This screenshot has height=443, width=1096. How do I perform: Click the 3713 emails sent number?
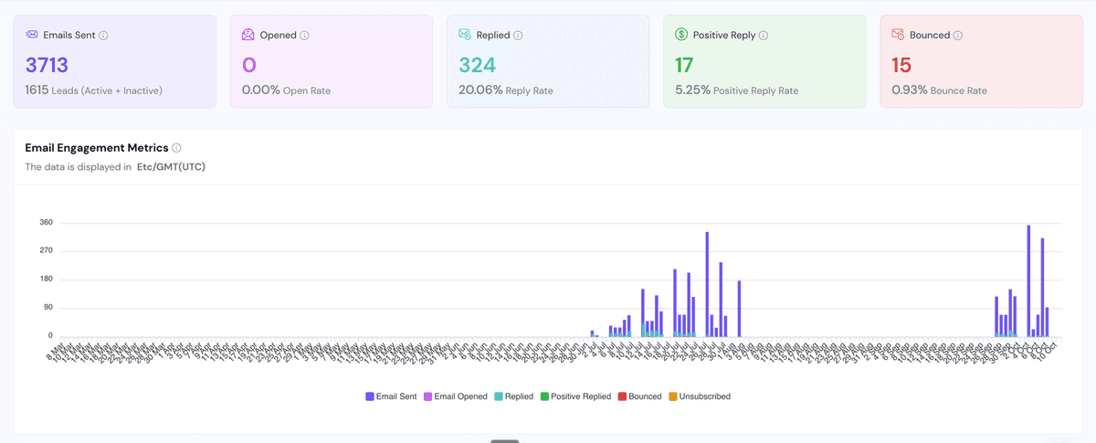click(47, 65)
